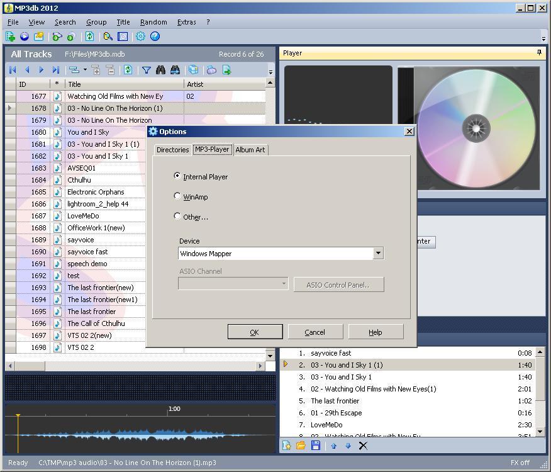Viewport: 551px width, 472px height.
Task: Click the filter funnel icon
Action: tap(146, 70)
